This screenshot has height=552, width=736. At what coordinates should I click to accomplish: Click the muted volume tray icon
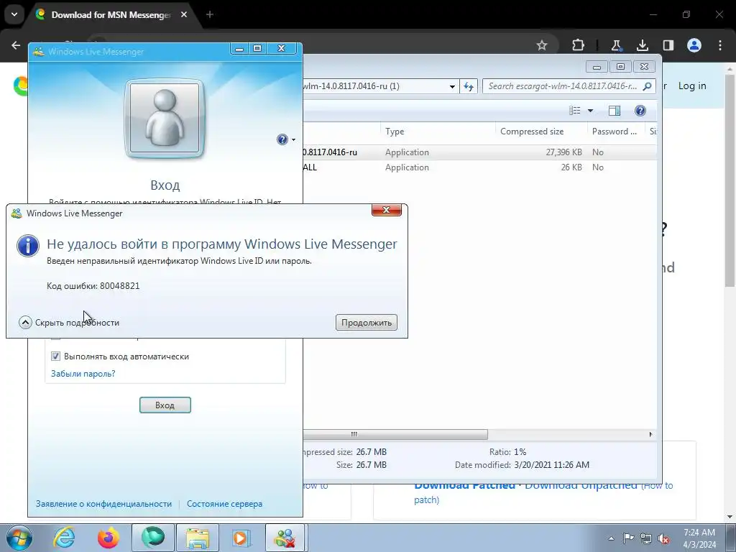click(663, 539)
